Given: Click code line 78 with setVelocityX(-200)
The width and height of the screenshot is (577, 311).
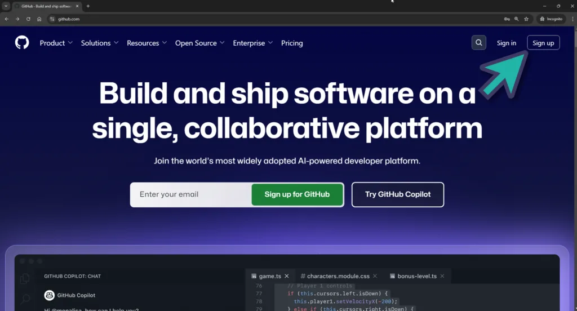Looking at the screenshot, I should point(345,301).
